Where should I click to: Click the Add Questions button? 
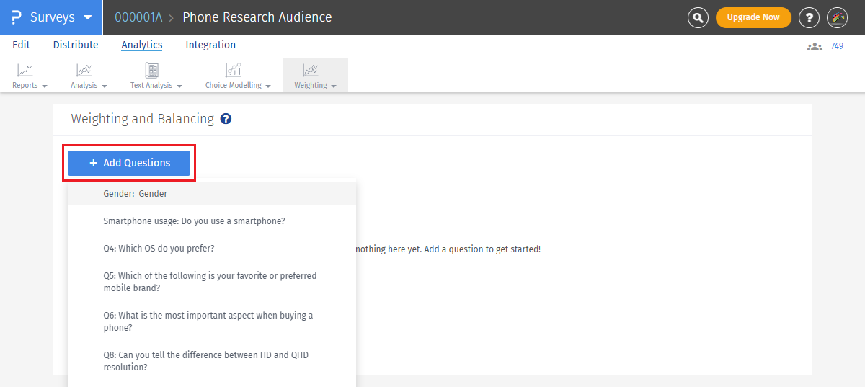coord(129,163)
